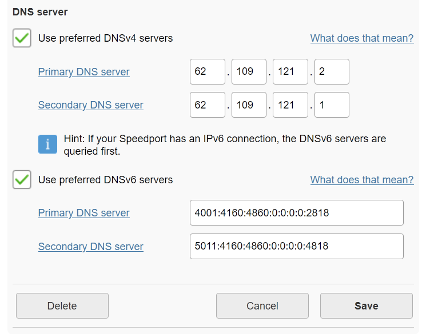Screen dimensions: 426x334
Task: Uncheck Use preferred DNSv4 servers
Action: coord(22,38)
